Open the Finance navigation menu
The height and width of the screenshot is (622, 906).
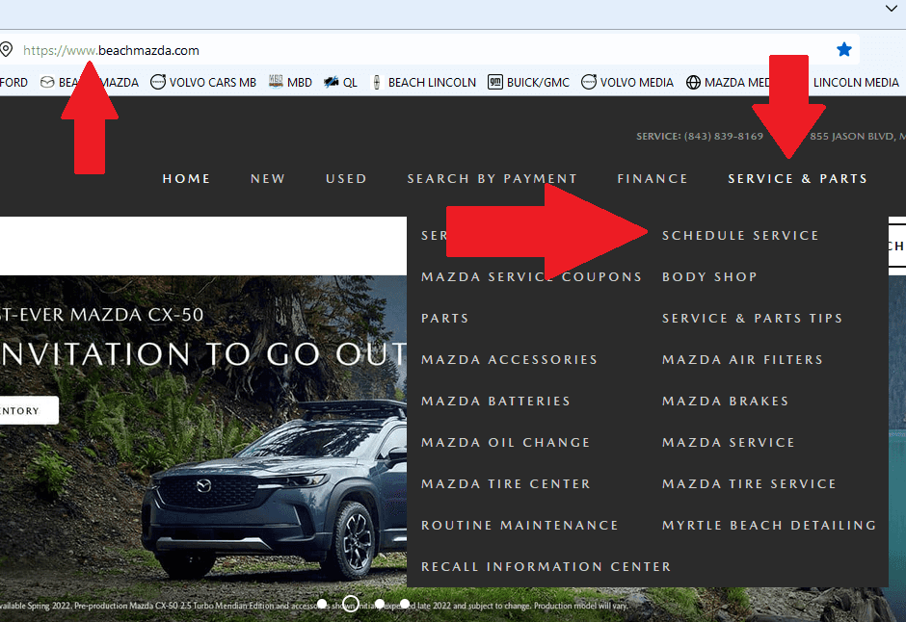point(653,178)
